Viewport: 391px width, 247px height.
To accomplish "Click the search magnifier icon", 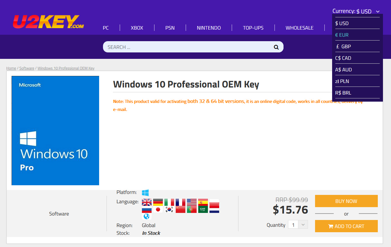I will (276, 47).
